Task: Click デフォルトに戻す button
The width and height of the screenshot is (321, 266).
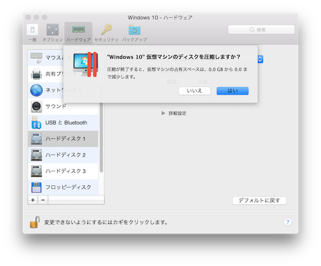Action: tap(259, 201)
